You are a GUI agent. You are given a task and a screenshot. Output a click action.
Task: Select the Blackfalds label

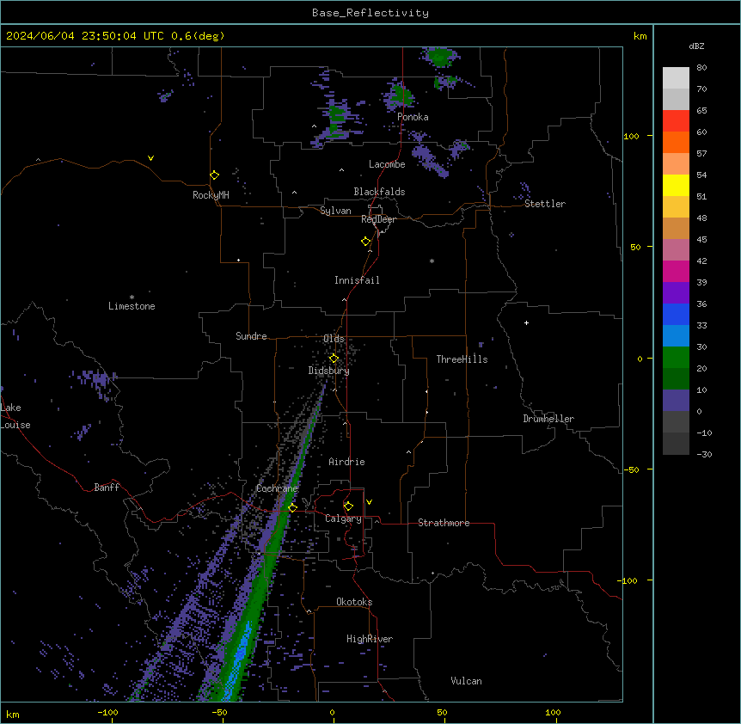[379, 192]
